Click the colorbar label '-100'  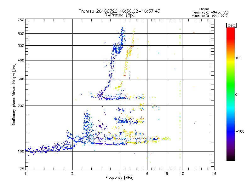coord(240,131)
